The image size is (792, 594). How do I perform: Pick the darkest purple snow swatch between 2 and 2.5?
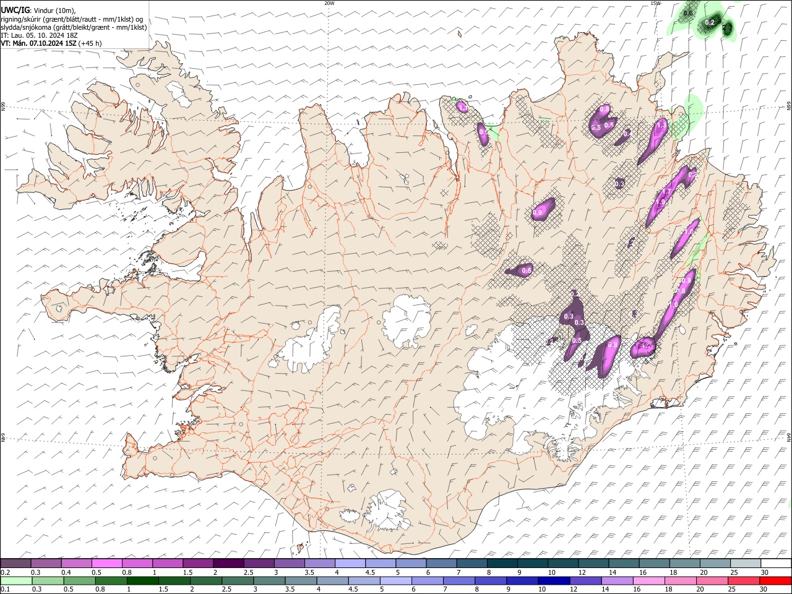228,563
